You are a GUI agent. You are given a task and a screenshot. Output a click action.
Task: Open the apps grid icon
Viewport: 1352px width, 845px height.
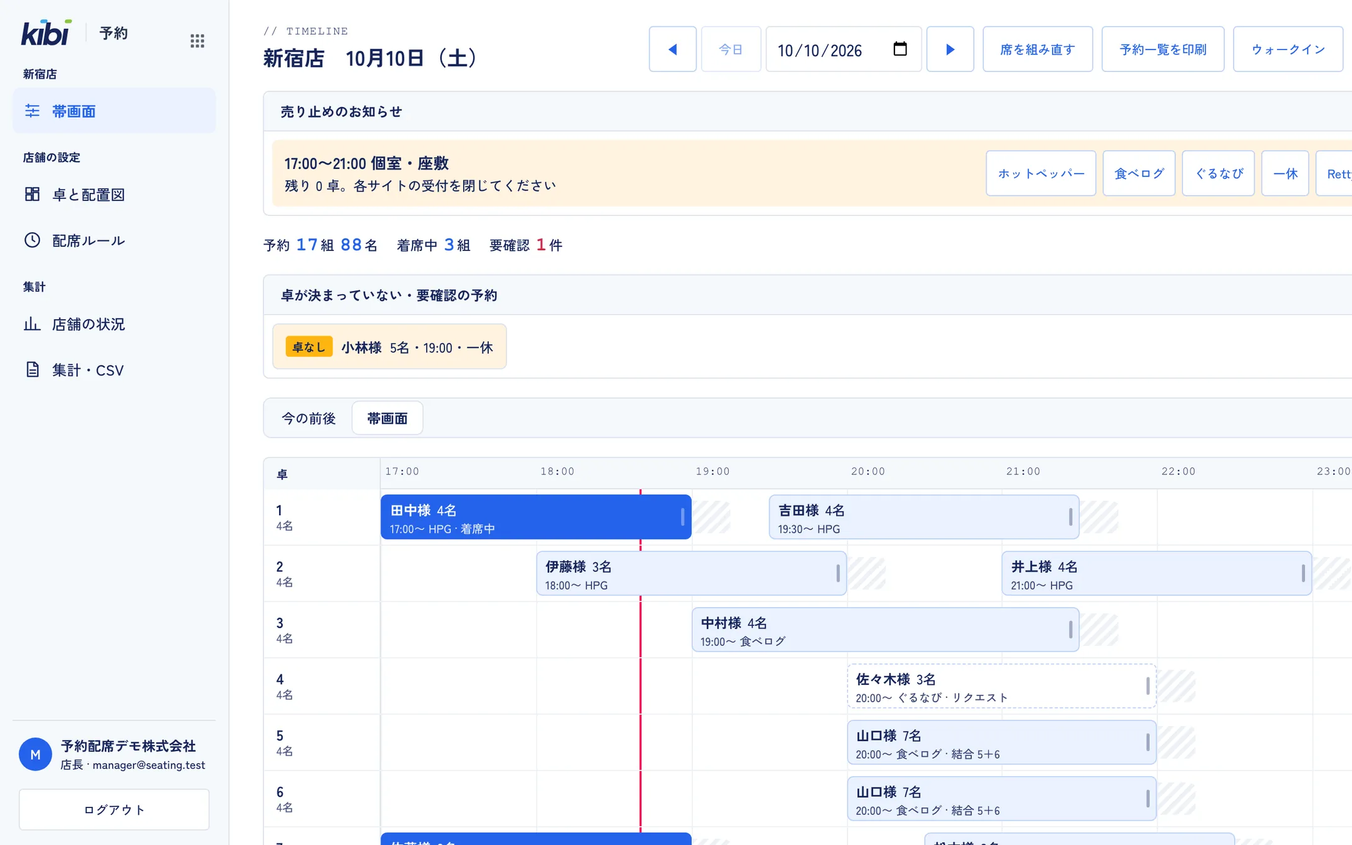[197, 41]
